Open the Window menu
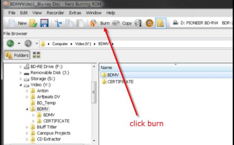The width and height of the screenshot is (234, 145). (x=94, y=13)
